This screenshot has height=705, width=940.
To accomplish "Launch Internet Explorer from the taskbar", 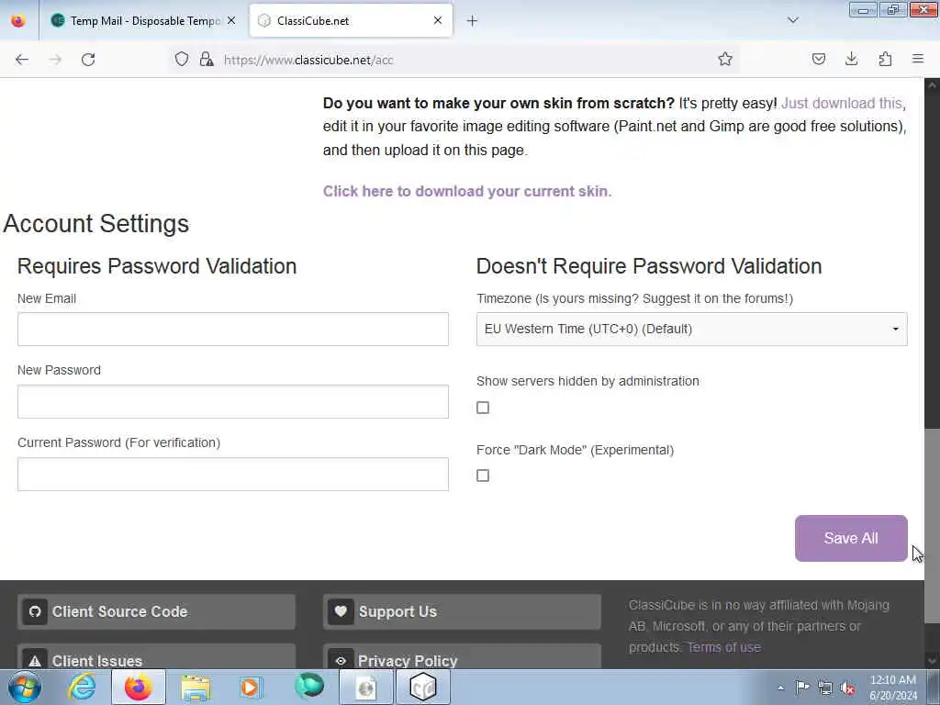I will point(82,687).
